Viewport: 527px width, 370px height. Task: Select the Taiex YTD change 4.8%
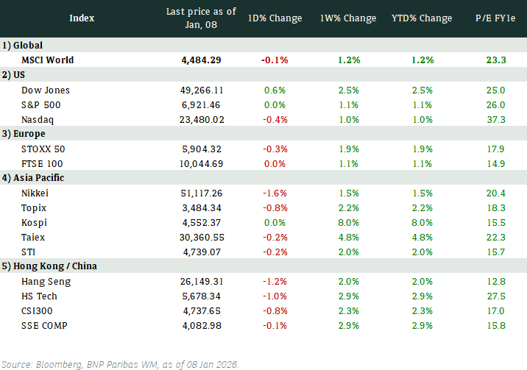point(422,237)
